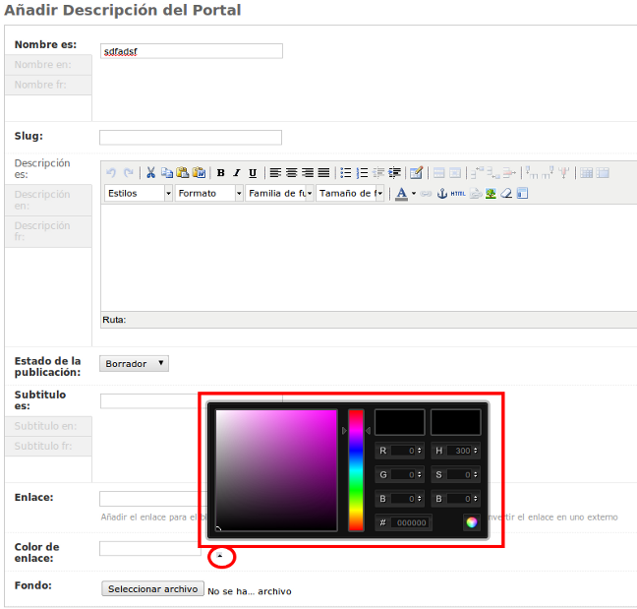This screenshot has width=637, height=609.
Task: Switch to the Subtitulo en tab
Action: 48,426
